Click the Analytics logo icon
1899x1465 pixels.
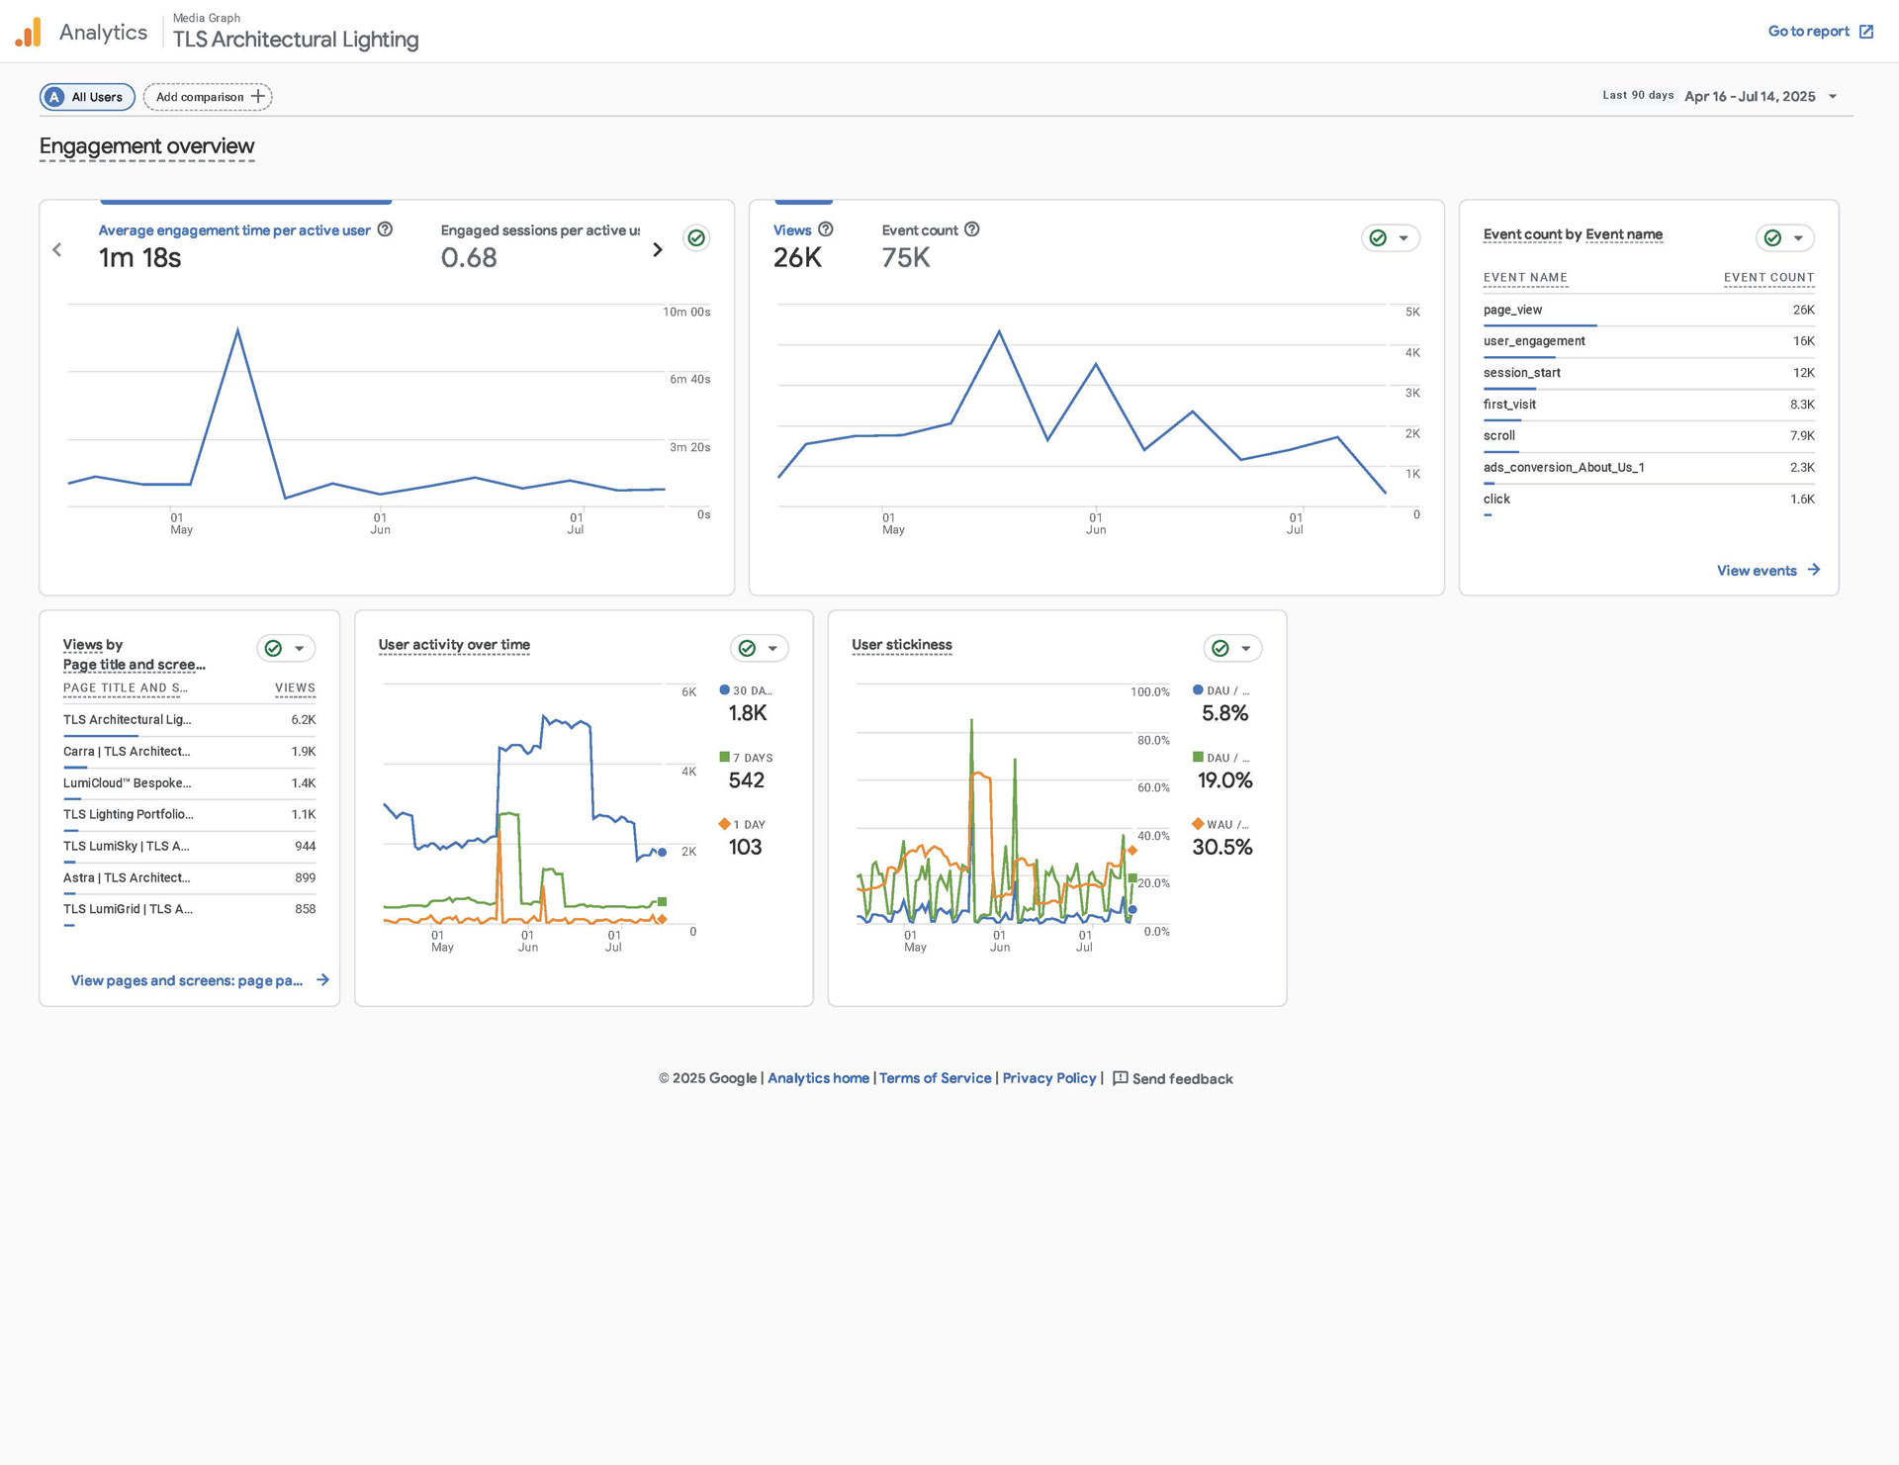pyautogui.click(x=29, y=33)
